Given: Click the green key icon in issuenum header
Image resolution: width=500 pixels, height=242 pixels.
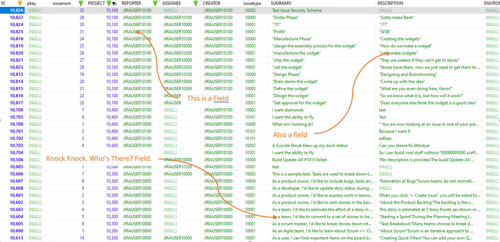Looking at the screenshot, I should pos(81,3).
